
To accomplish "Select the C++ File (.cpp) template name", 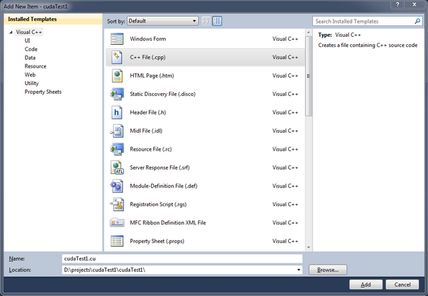I will point(148,57).
